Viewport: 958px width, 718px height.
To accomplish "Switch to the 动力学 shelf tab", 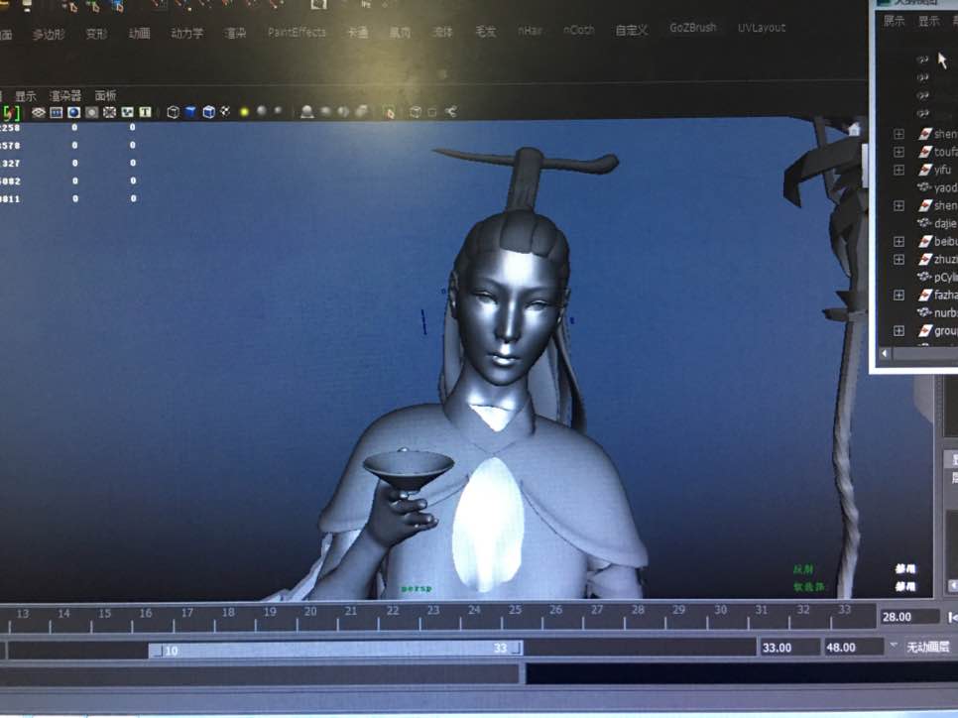I will coord(187,33).
